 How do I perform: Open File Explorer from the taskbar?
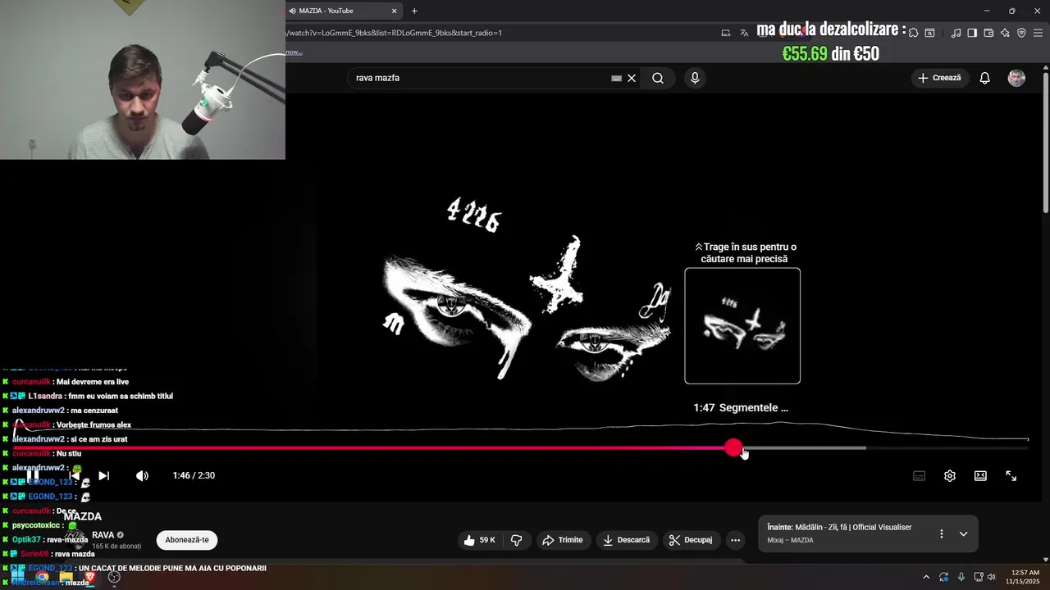click(x=66, y=577)
